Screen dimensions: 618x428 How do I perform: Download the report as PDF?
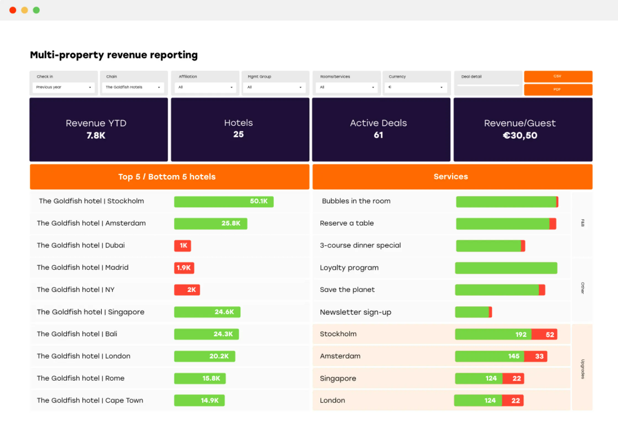(558, 89)
